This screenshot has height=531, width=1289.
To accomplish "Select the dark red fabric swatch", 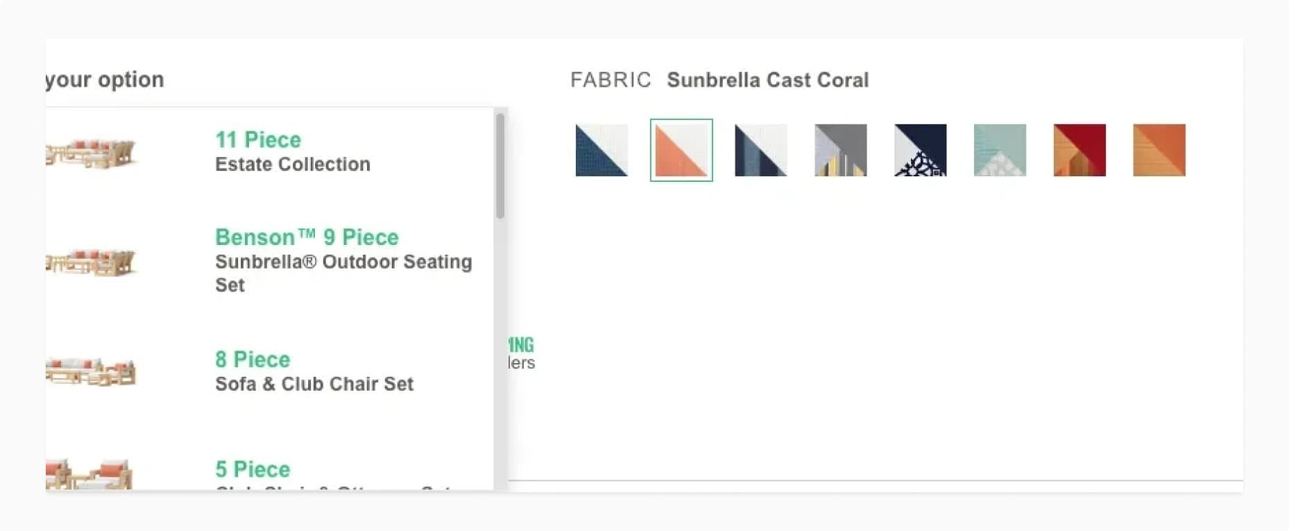I will 1079,150.
